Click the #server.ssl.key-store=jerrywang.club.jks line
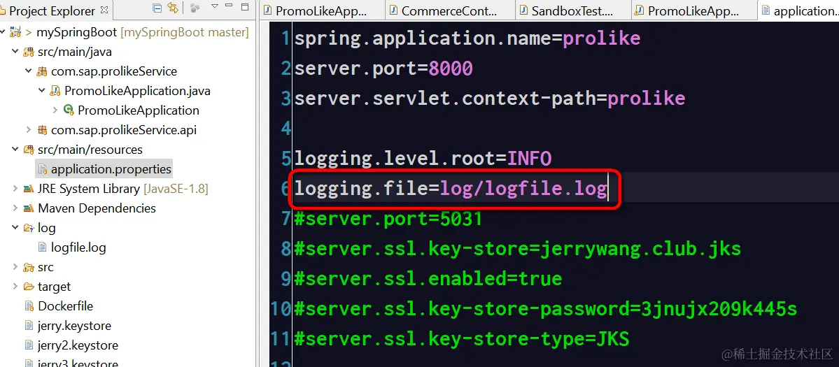The height and width of the screenshot is (367, 839). pyautogui.click(x=517, y=248)
